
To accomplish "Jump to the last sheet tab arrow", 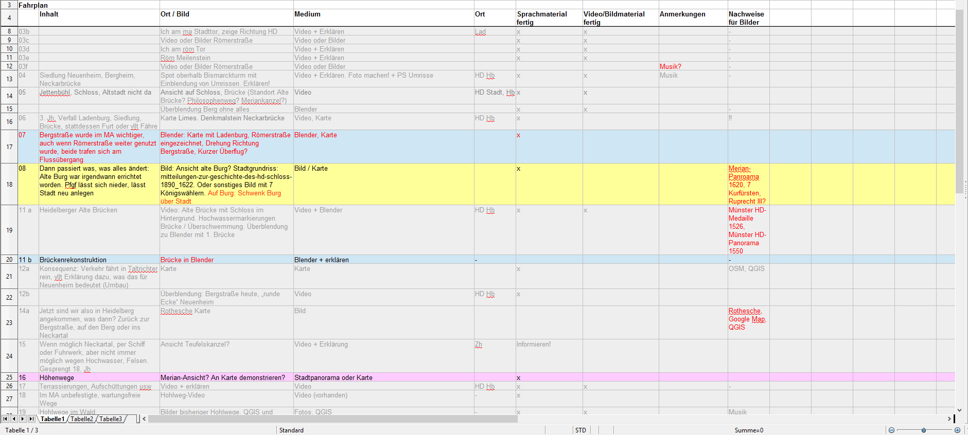I will 31,419.
